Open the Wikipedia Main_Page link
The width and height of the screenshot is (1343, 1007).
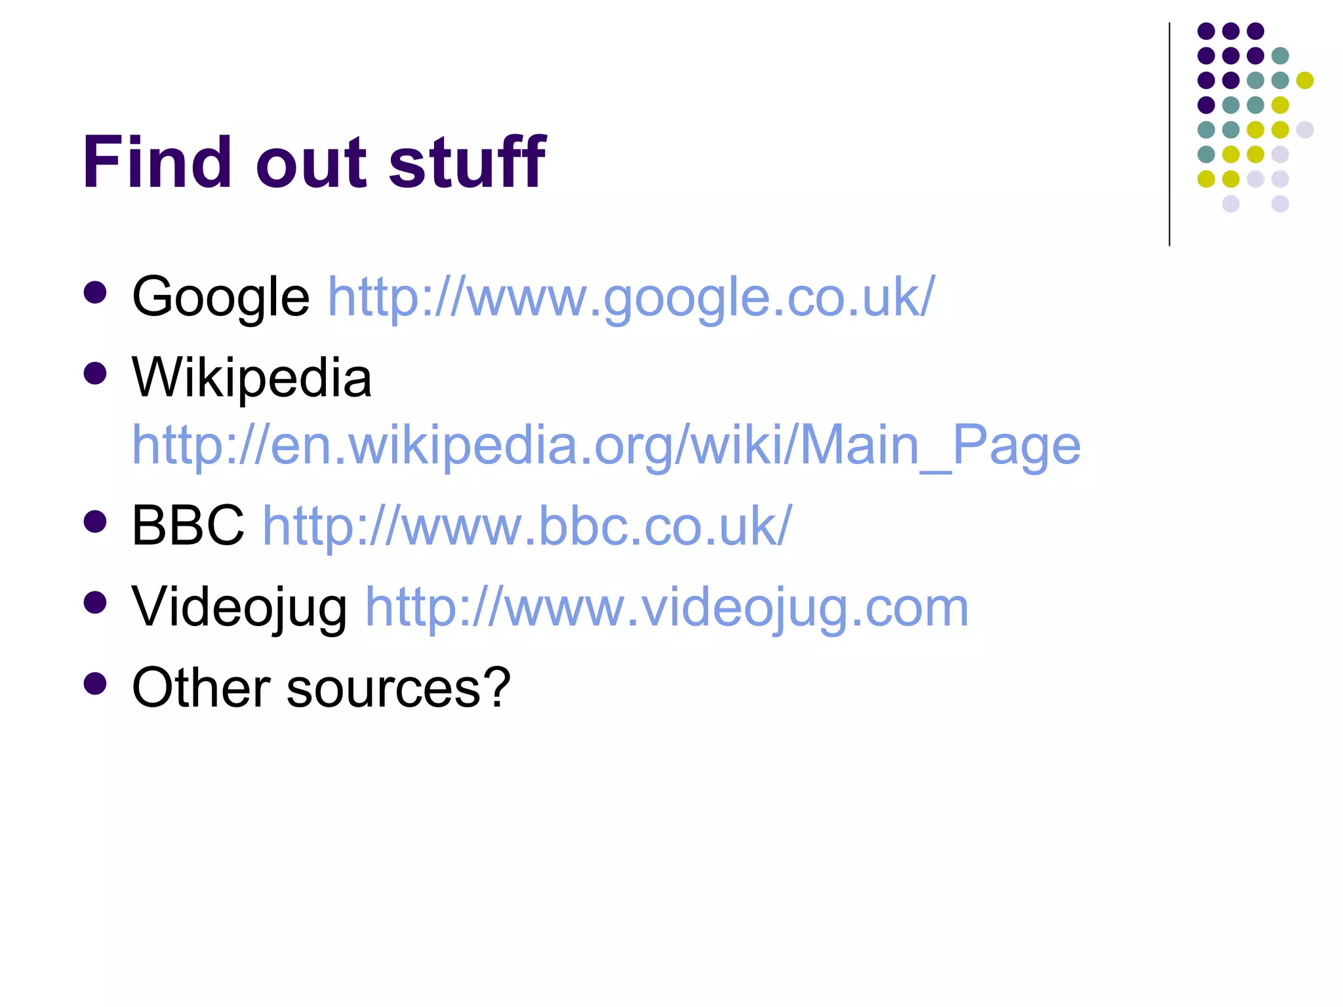pyautogui.click(x=606, y=445)
